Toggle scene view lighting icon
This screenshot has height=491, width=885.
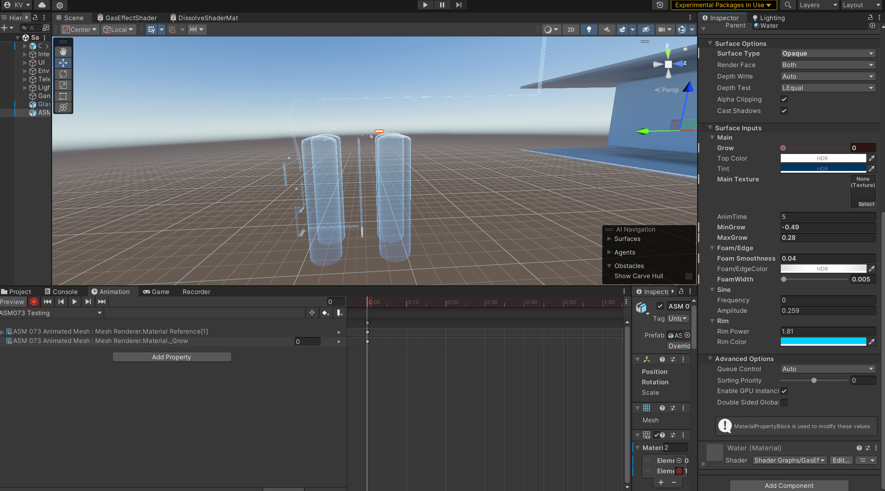pos(589,30)
